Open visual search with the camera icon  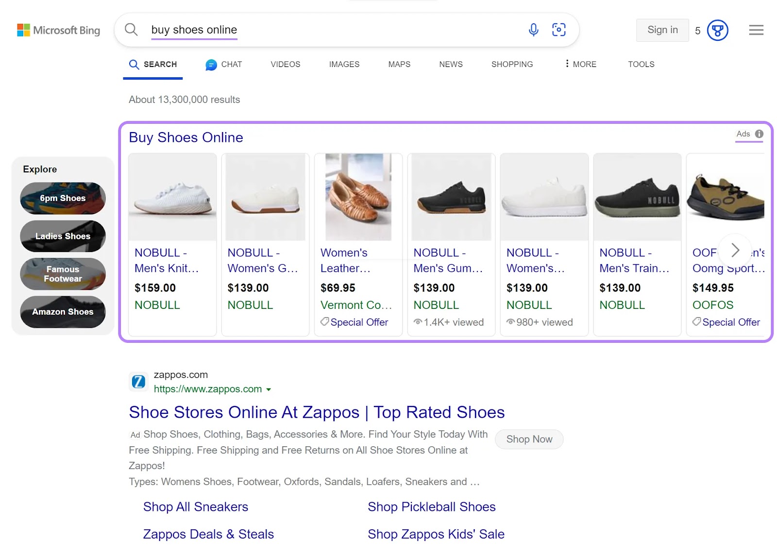point(559,30)
